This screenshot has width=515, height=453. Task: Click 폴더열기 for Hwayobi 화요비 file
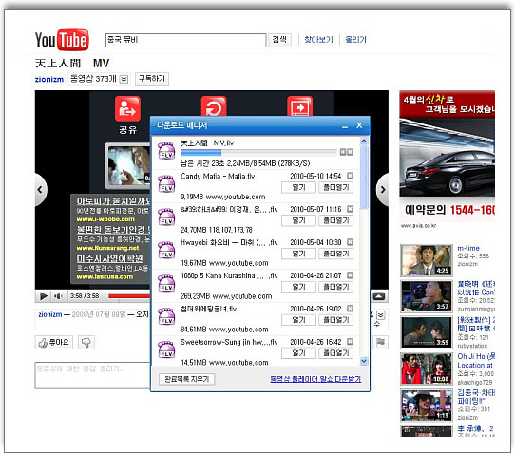(x=335, y=254)
